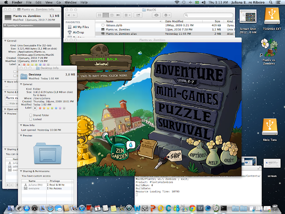Image resolution: width=285 pixels, height=214 pixels.
Task: Click the Share icon in Finder toolbar
Action: tap(138, 15)
